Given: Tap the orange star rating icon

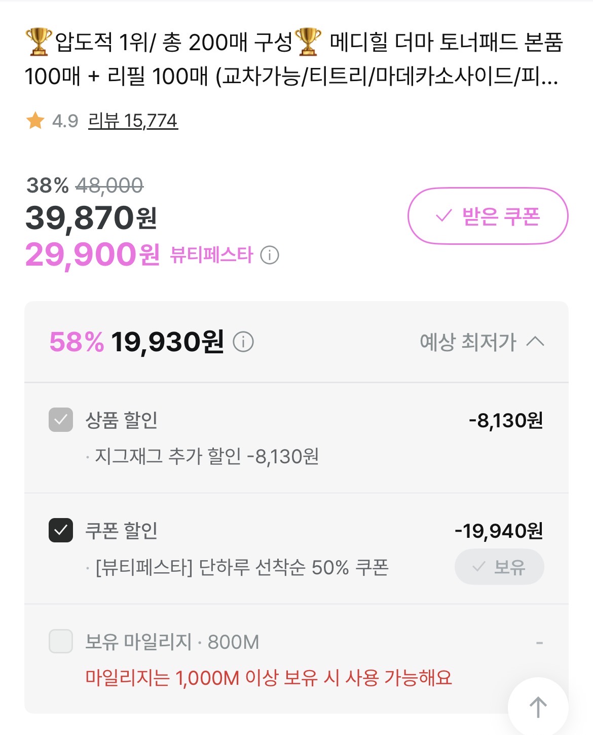Looking at the screenshot, I should 35,121.
